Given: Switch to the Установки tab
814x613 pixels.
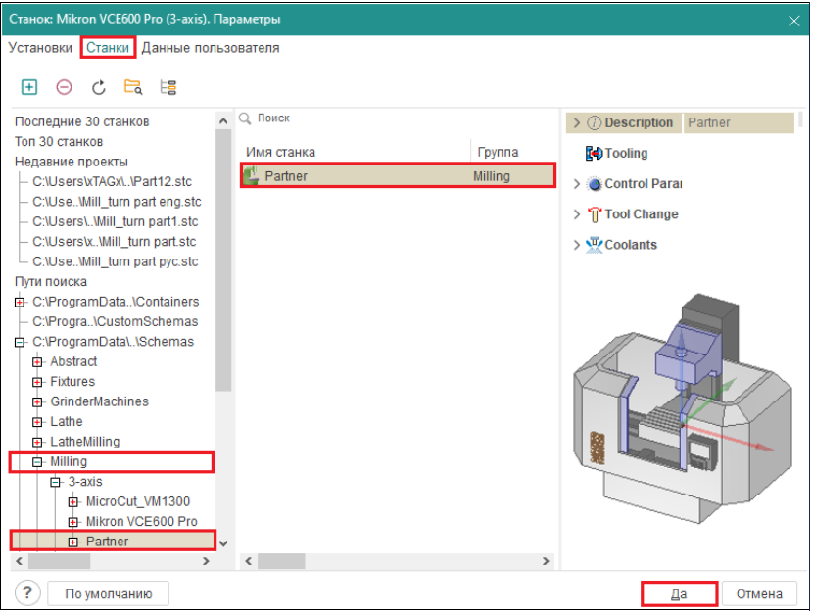Looking at the screenshot, I should (40, 48).
